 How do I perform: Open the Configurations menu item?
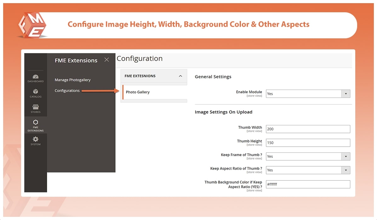(67, 91)
